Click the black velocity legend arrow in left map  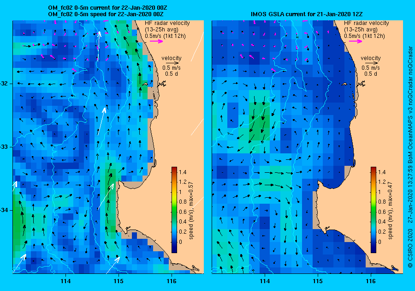tap(172, 63)
